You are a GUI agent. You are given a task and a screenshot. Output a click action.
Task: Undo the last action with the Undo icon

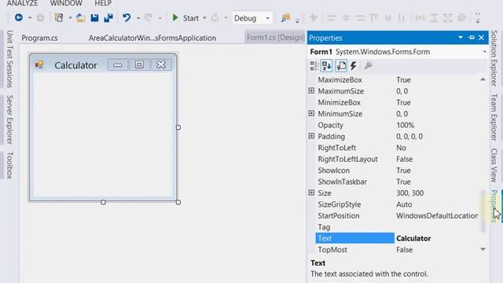[x=127, y=17]
